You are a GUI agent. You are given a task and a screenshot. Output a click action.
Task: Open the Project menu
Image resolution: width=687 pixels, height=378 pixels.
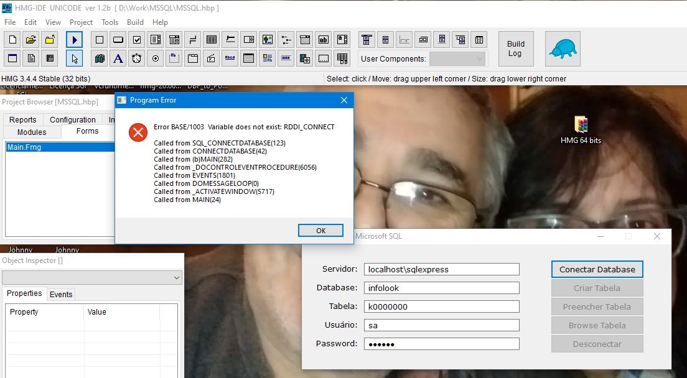click(81, 22)
